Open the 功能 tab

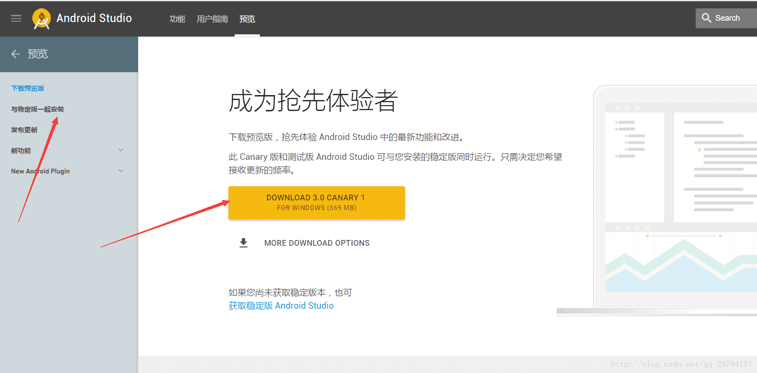tap(177, 19)
